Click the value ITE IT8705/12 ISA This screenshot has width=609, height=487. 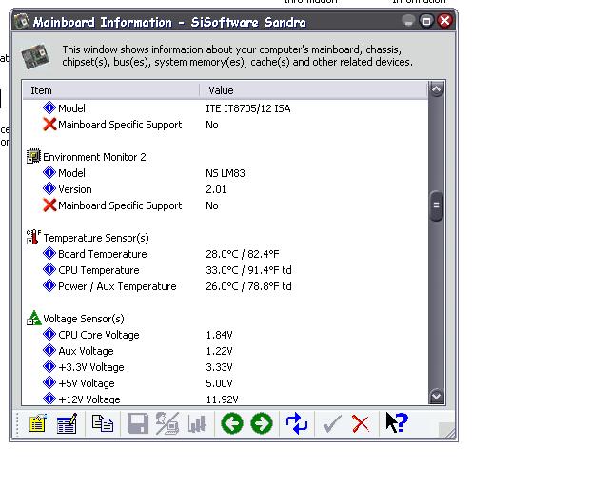[247, 108]
